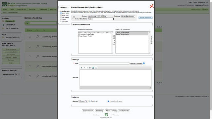Select the Aviso SMS radio option

point(61,13)
